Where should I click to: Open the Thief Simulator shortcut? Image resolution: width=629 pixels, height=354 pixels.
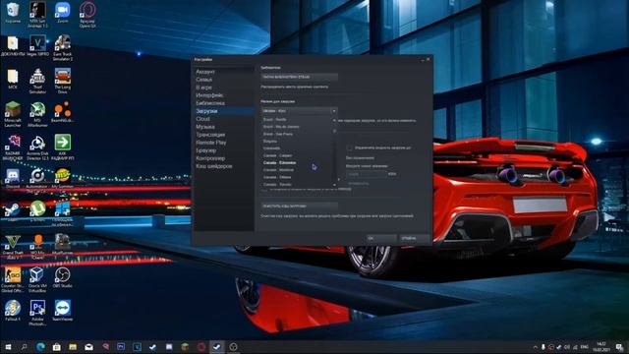pyautogui.click(x=37, y=81)
